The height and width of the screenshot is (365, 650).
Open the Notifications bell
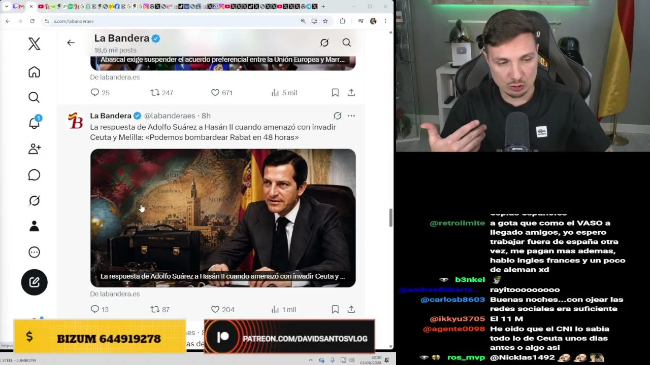click(x=34, y=123)
